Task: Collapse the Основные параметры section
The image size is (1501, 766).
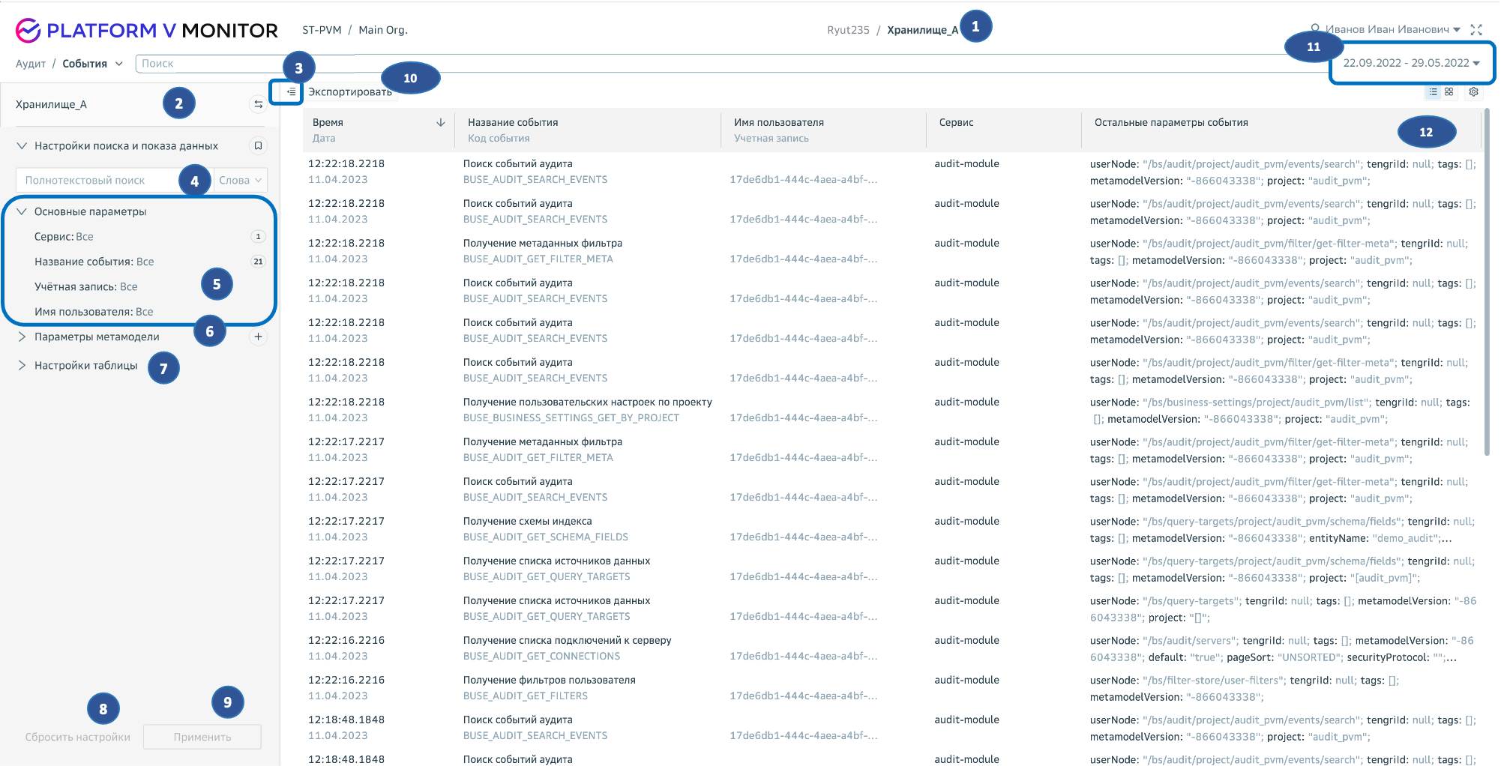Action: coord(22,211)
